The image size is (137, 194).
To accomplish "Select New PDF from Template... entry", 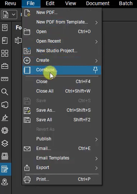I will tap(62, 22).
